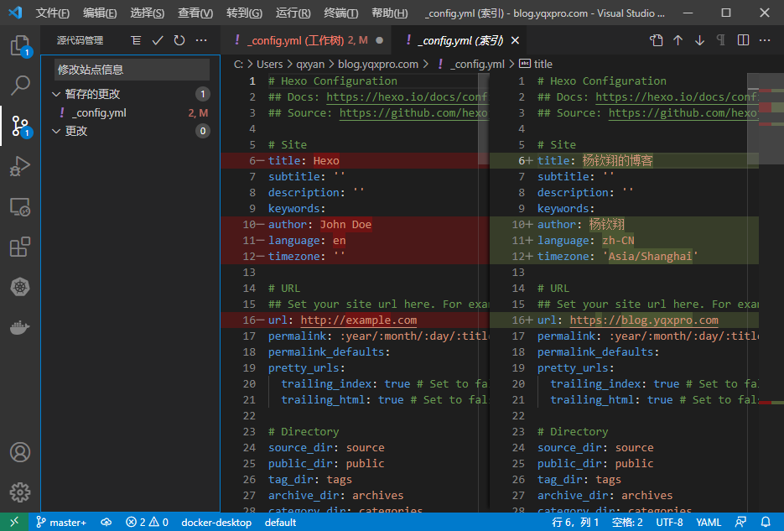Open the 转到 menu
The image size is (784, 531).
[x=244, y=13]
